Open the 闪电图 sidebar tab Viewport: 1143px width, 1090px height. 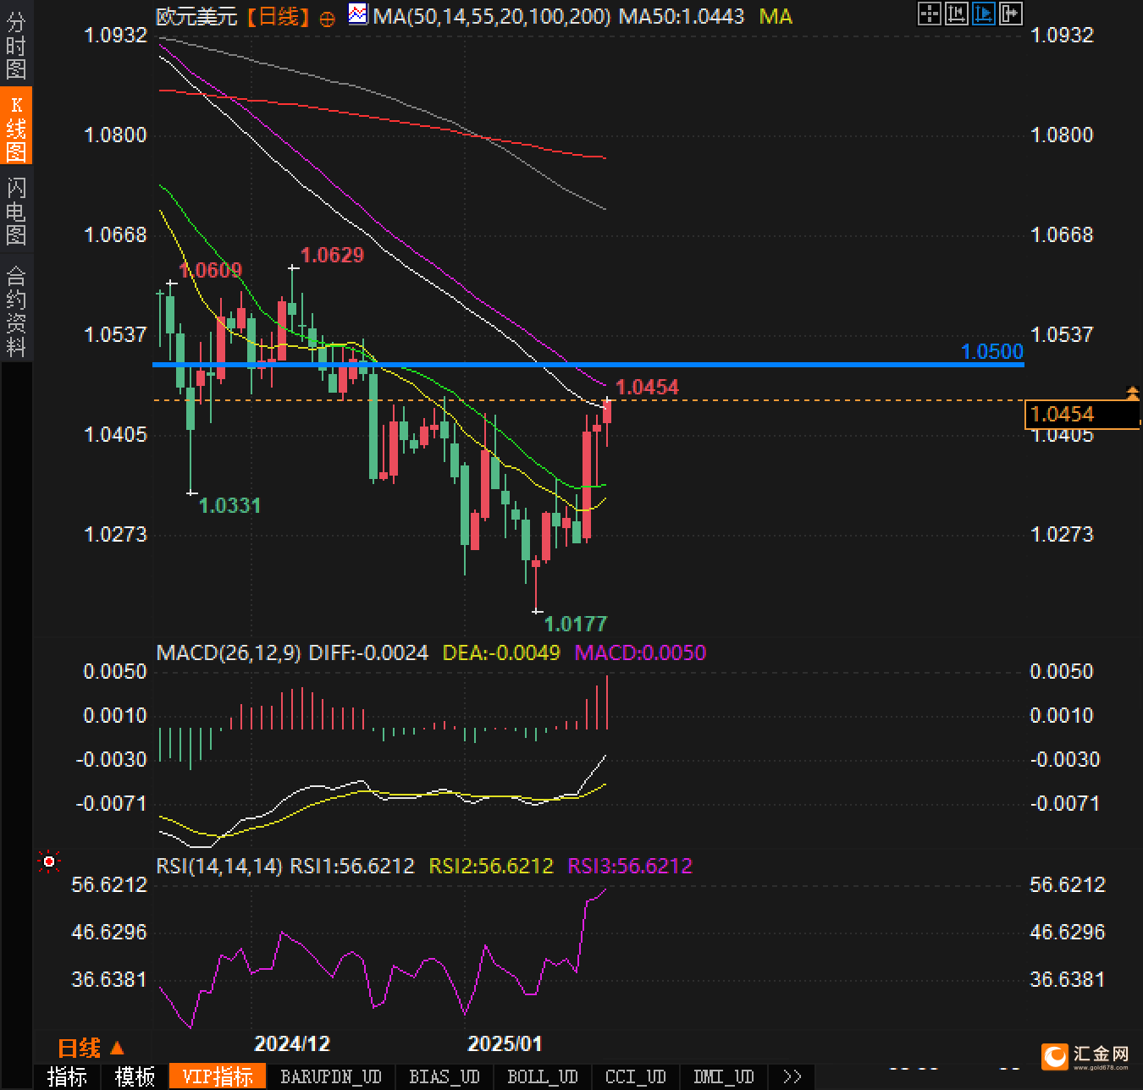pos(16,210)
